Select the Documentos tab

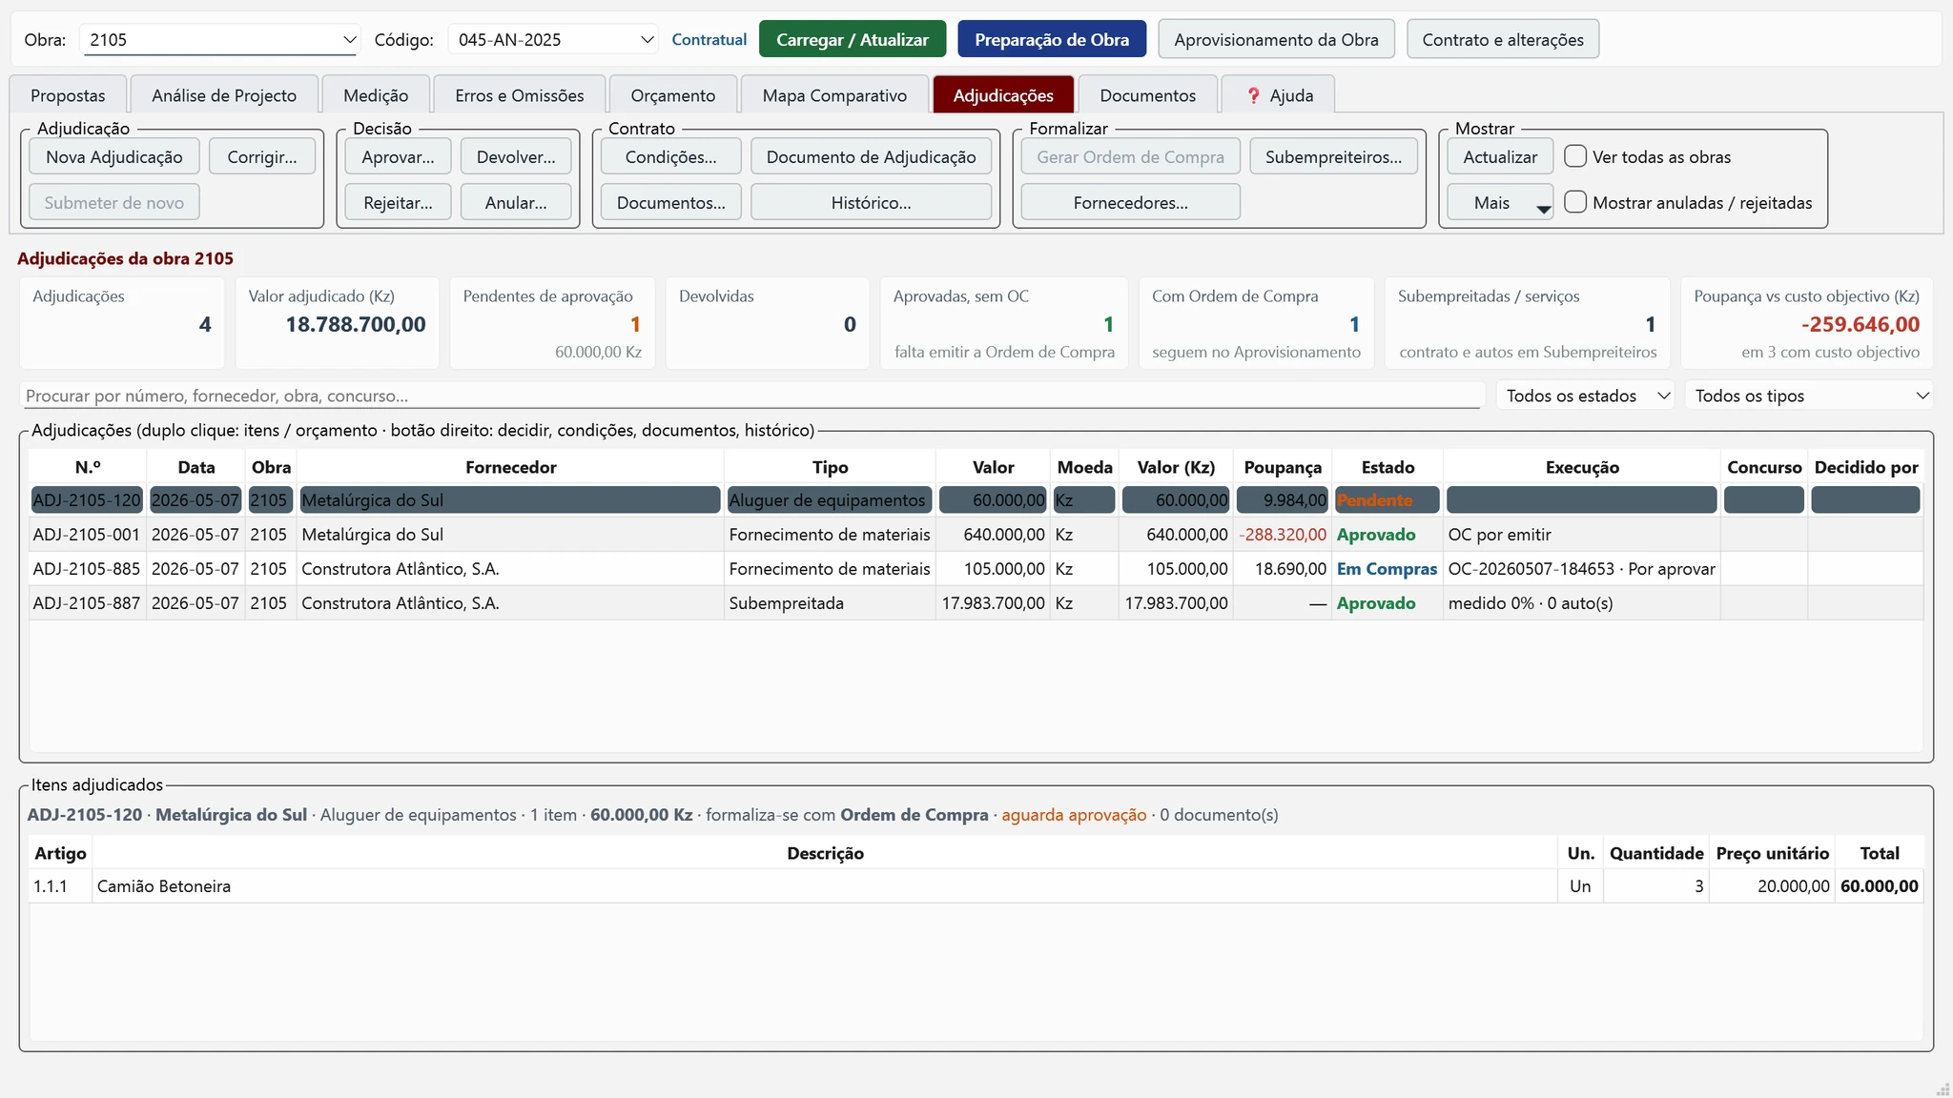(x=1147, y=95)
